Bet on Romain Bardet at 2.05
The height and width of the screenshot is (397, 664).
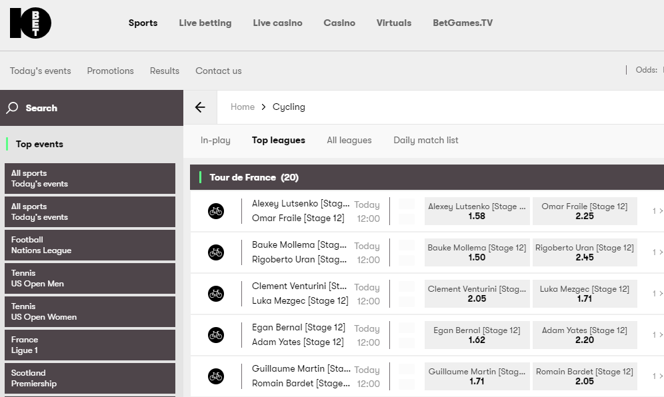click(585, 376)
